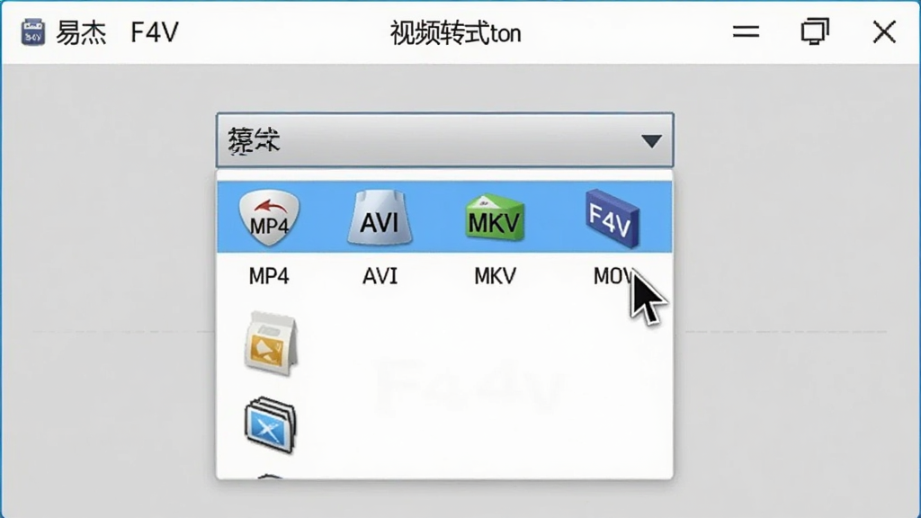Close the converter window
921x518 pixels.
[884, 31]
